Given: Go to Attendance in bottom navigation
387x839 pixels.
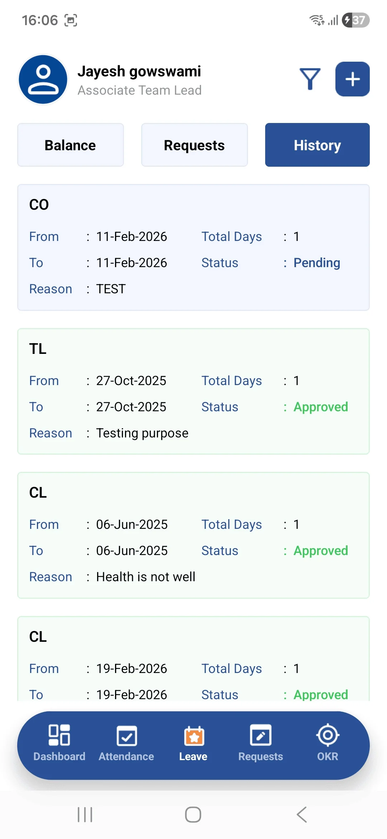Looking at the screenshot, I should [126, 742].
